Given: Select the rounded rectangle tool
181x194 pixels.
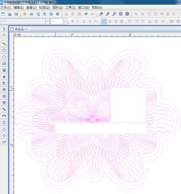Looking at the screenshot, I should (4, 50).
